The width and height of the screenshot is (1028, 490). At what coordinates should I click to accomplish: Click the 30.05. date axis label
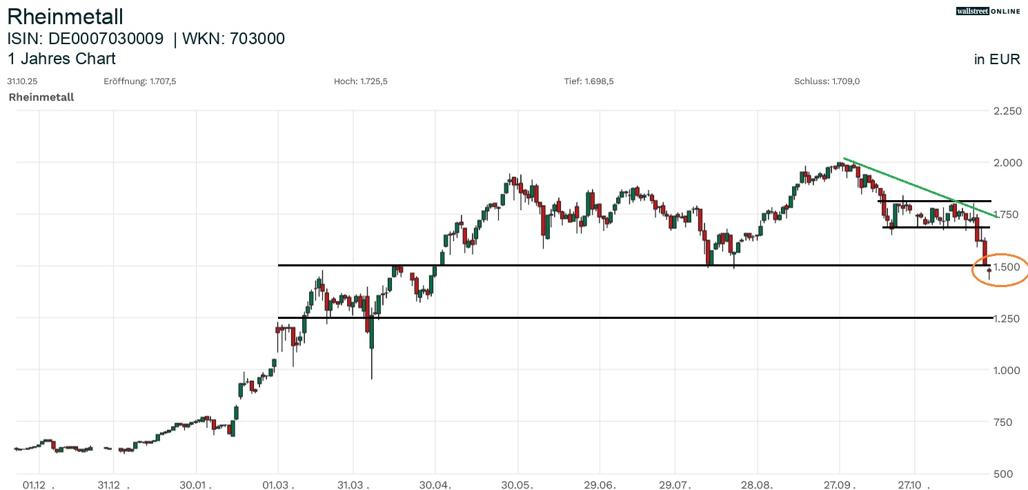[519, 484]
